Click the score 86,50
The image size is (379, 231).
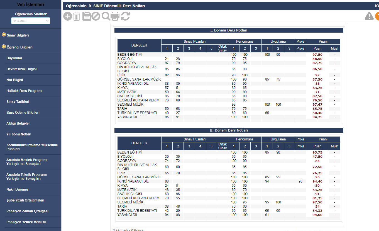click(317, 69)
